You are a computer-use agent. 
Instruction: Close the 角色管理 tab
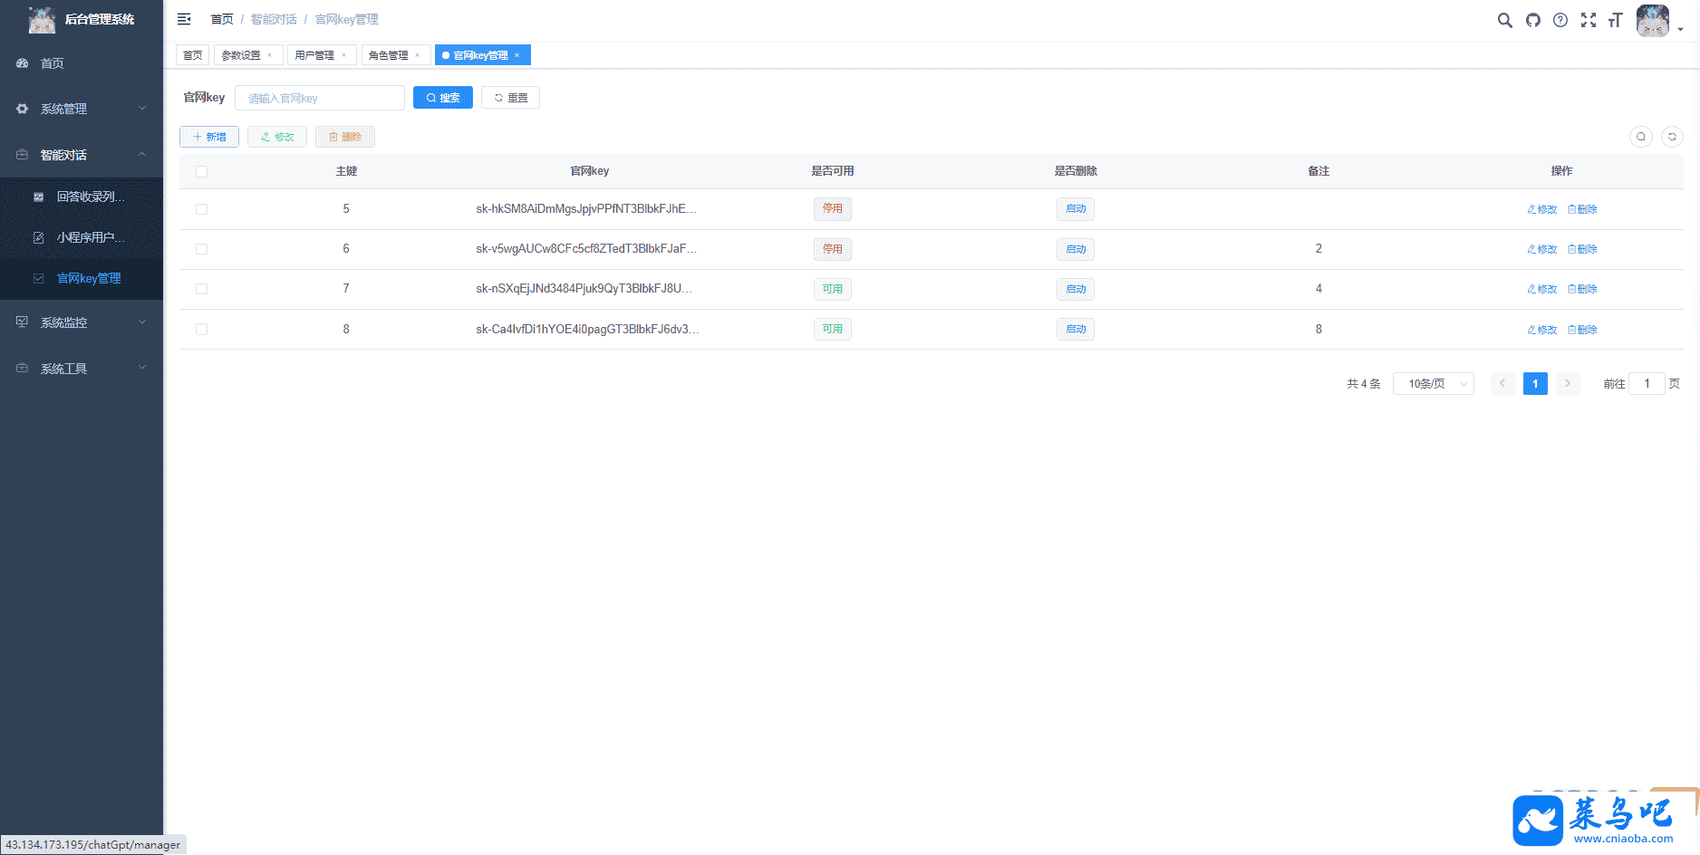tap(418, 55)
